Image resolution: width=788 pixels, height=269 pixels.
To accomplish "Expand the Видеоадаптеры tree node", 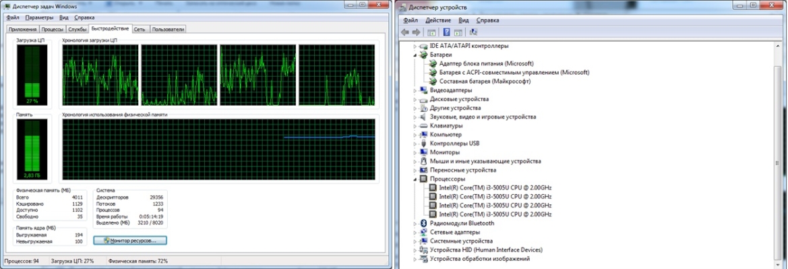I will (415, 90).
